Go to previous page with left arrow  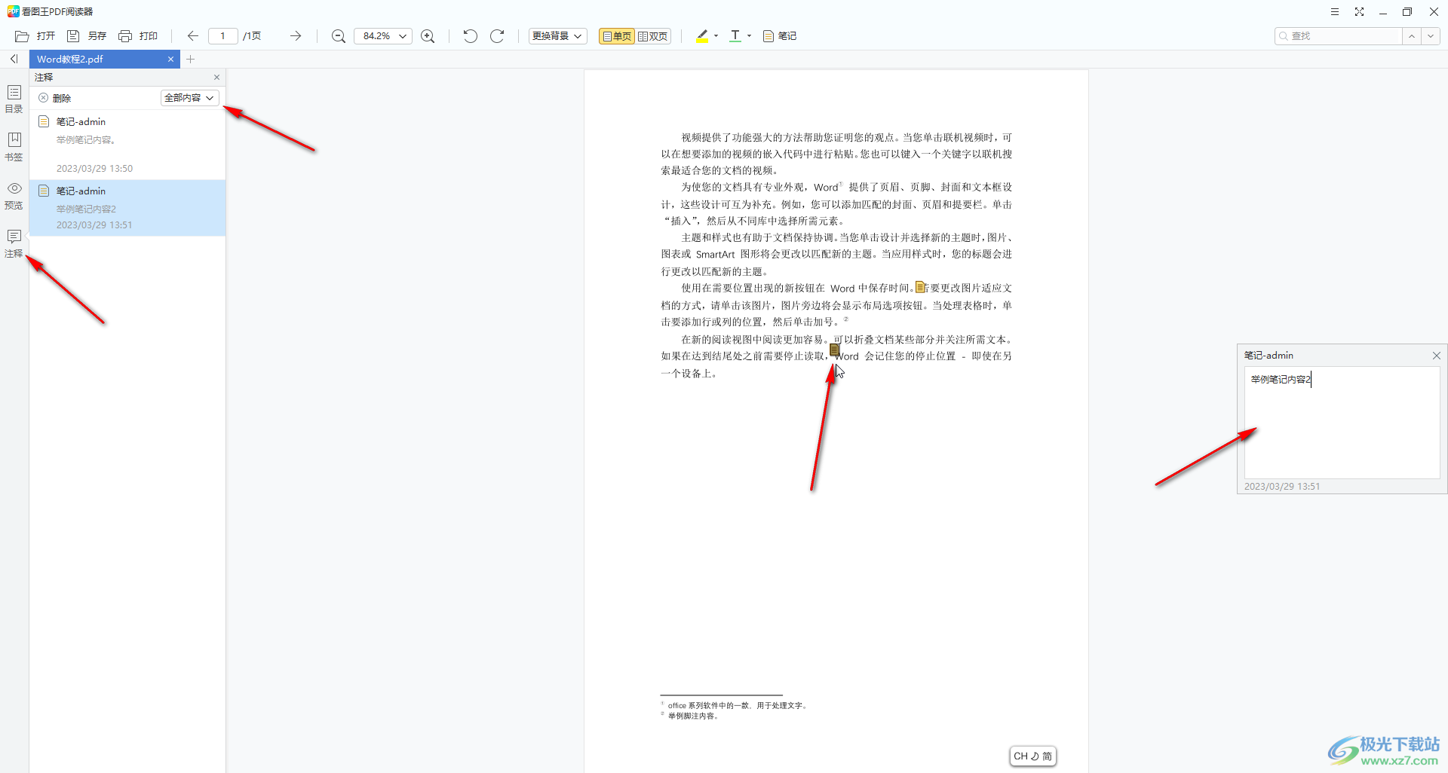coord(192,36)
